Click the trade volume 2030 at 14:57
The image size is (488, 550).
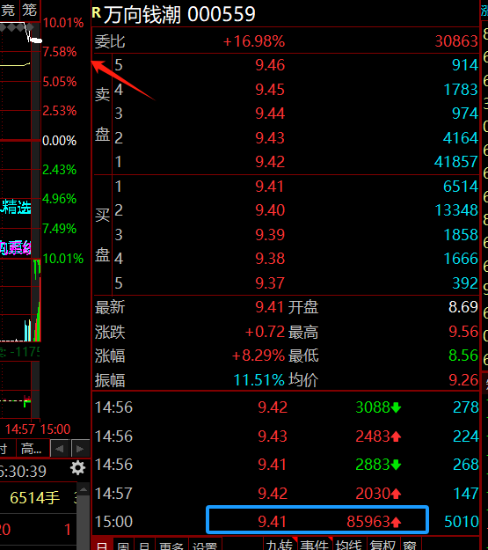click(x=373, y=494)
